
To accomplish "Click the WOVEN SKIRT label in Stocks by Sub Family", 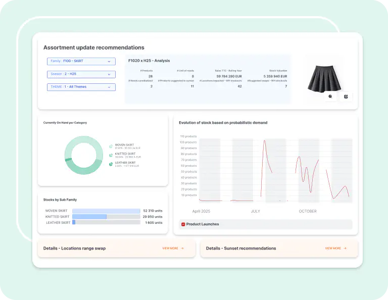I will tap(56, 211).
